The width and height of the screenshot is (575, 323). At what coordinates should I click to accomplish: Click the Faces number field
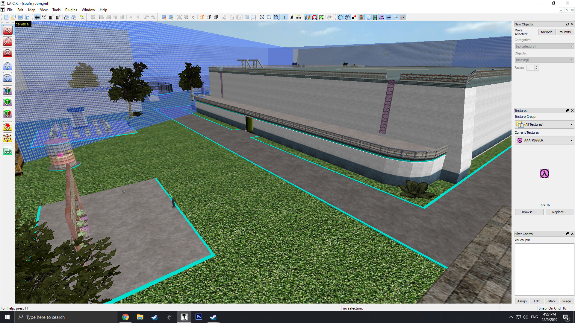(530, 68)
